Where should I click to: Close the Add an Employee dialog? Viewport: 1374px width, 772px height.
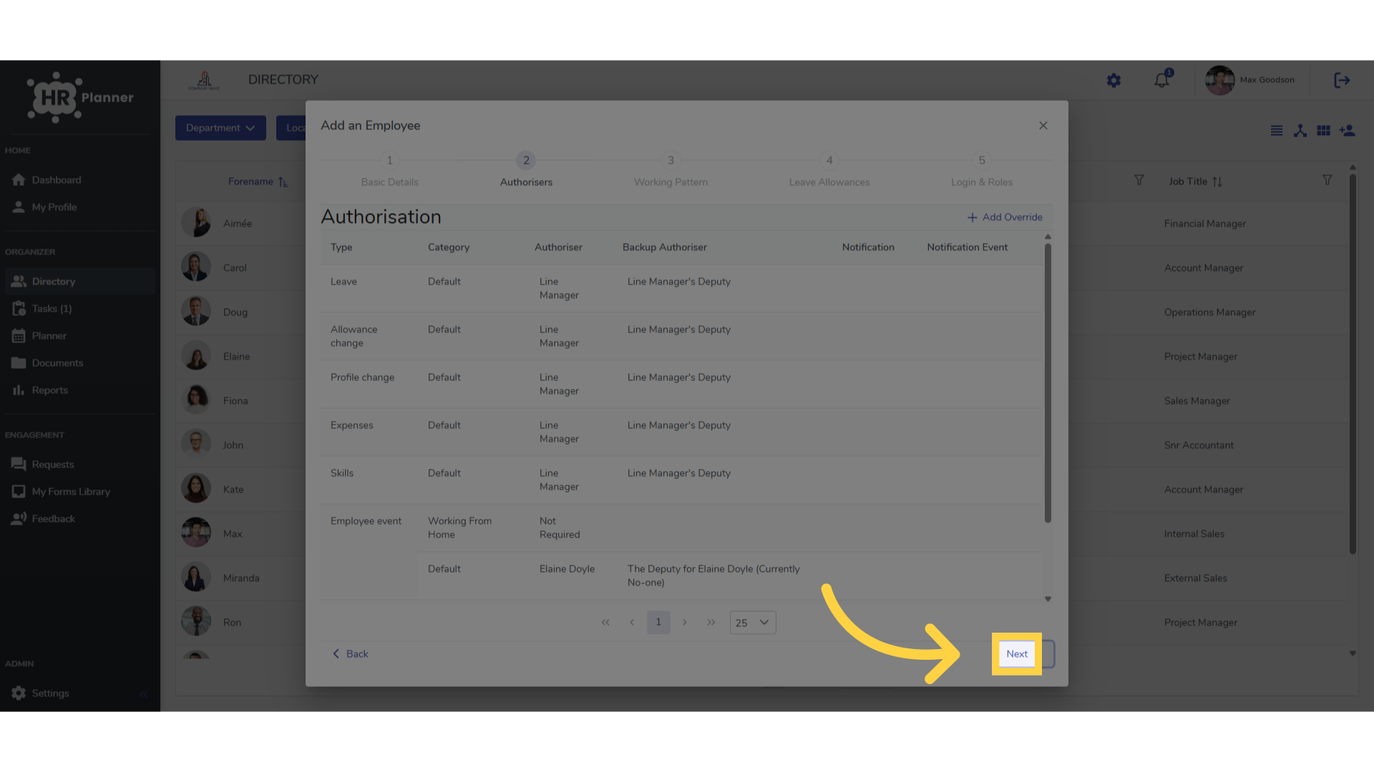1043,126
